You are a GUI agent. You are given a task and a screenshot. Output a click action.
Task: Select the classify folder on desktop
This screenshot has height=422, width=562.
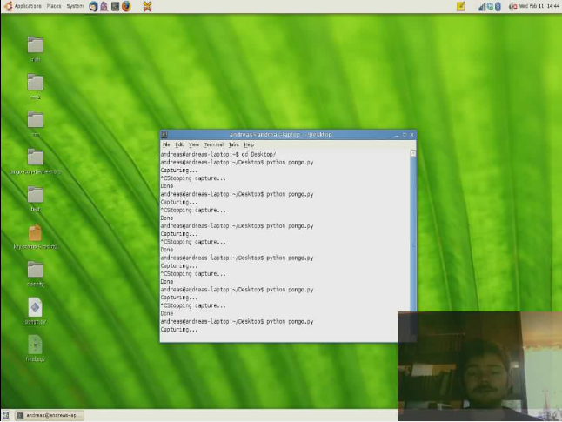click(x=35, y=271)
